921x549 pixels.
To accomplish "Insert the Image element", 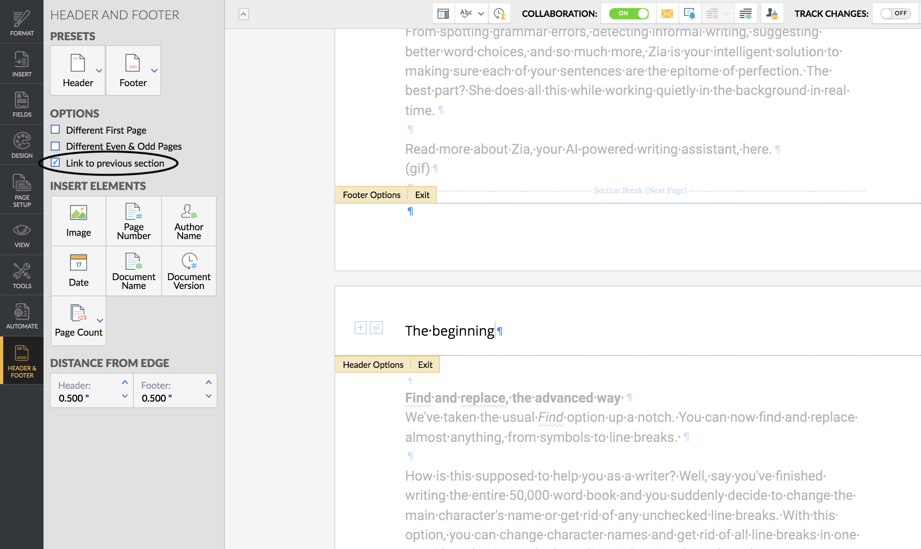I will (79, 221).
